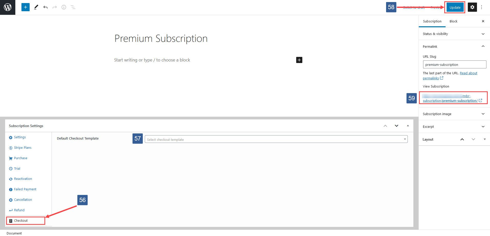The height and width of the screenshot is (236, 490).
Task: Click the Update button
Action: [455, 7]
